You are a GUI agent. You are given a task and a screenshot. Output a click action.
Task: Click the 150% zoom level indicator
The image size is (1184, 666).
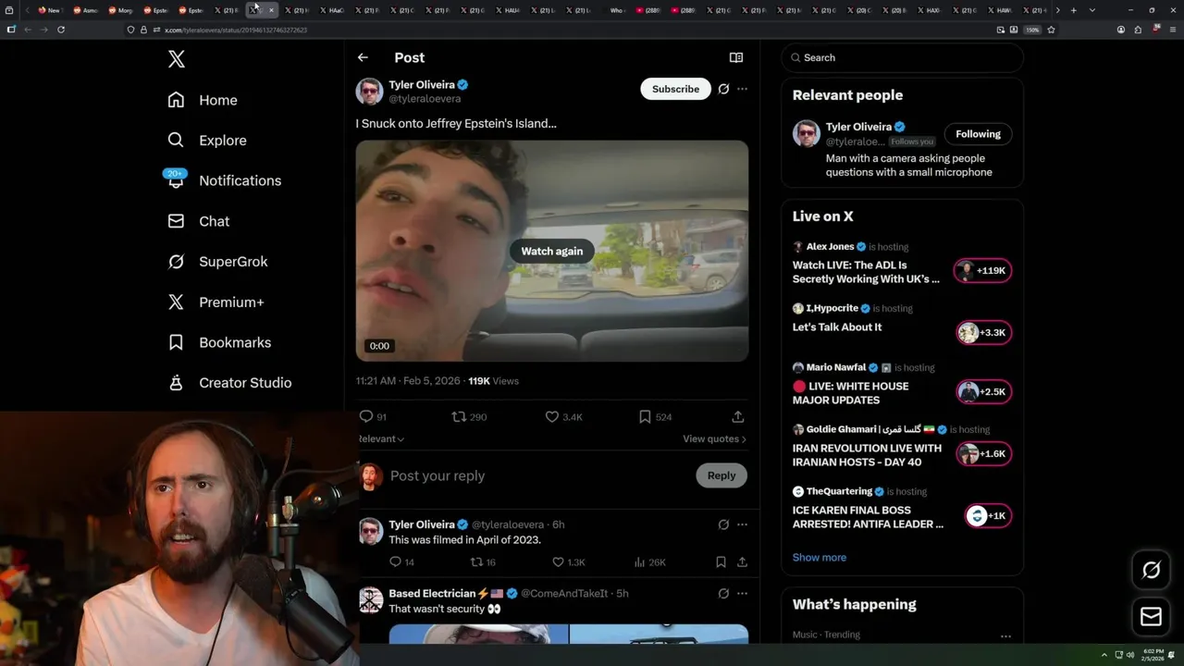(x=1032, y=30)
